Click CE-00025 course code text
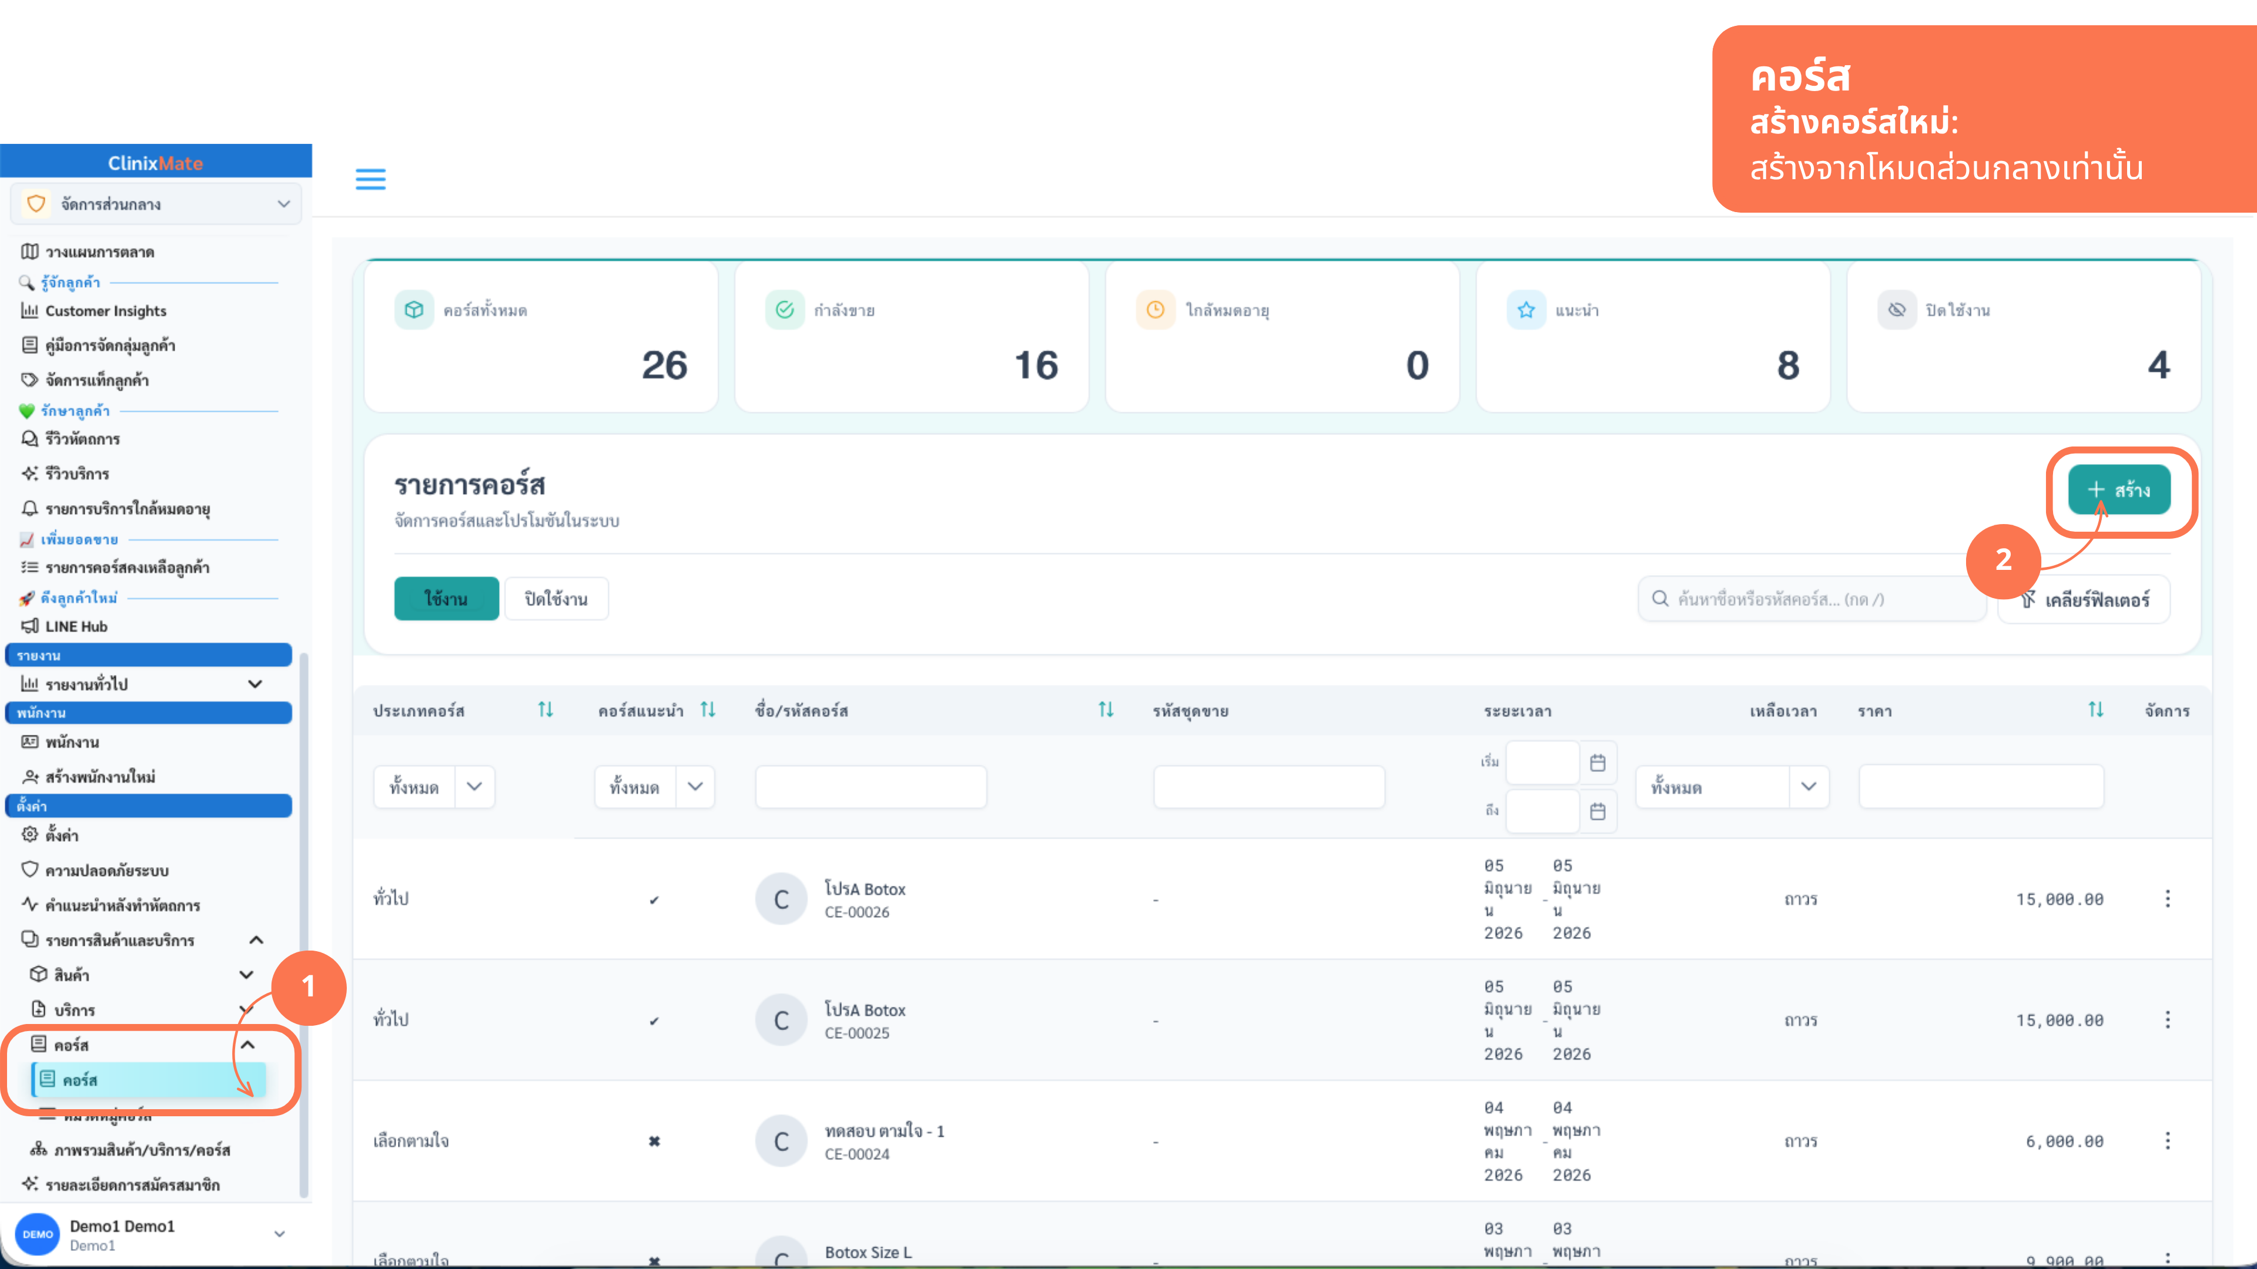The width and height of the screenshot is (2257, 1269). click(857, 1033)
